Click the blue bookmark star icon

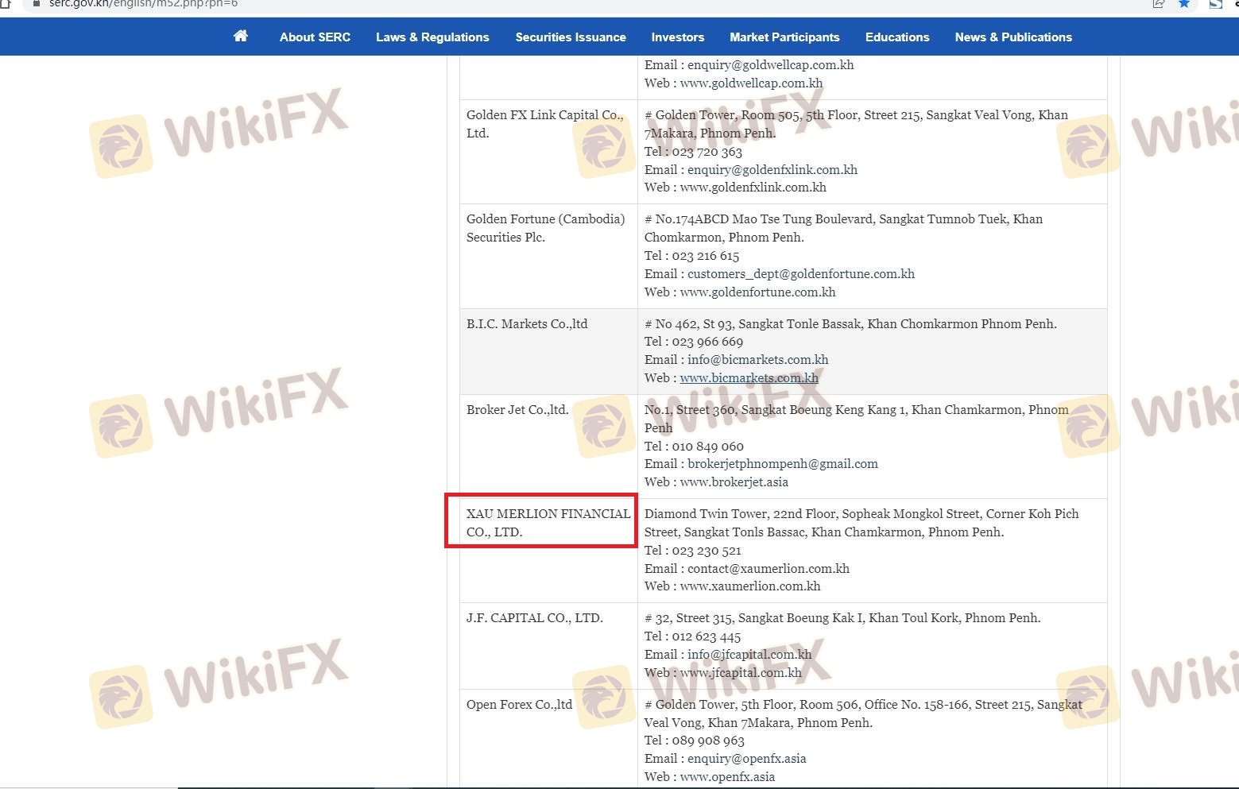1184,3
